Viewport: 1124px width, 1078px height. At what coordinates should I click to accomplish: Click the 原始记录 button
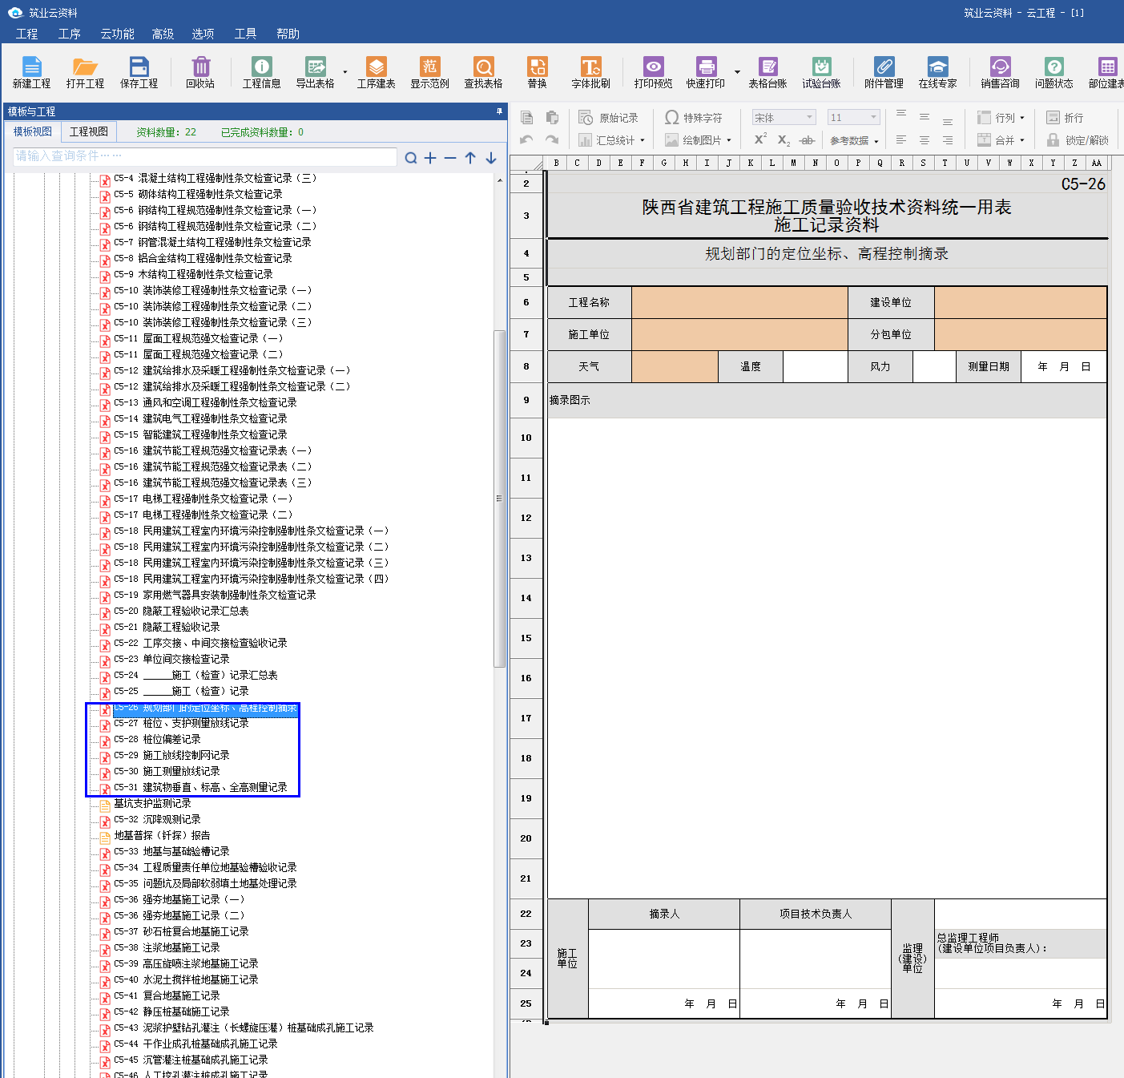pyautogui.click(x=609, y=118)
